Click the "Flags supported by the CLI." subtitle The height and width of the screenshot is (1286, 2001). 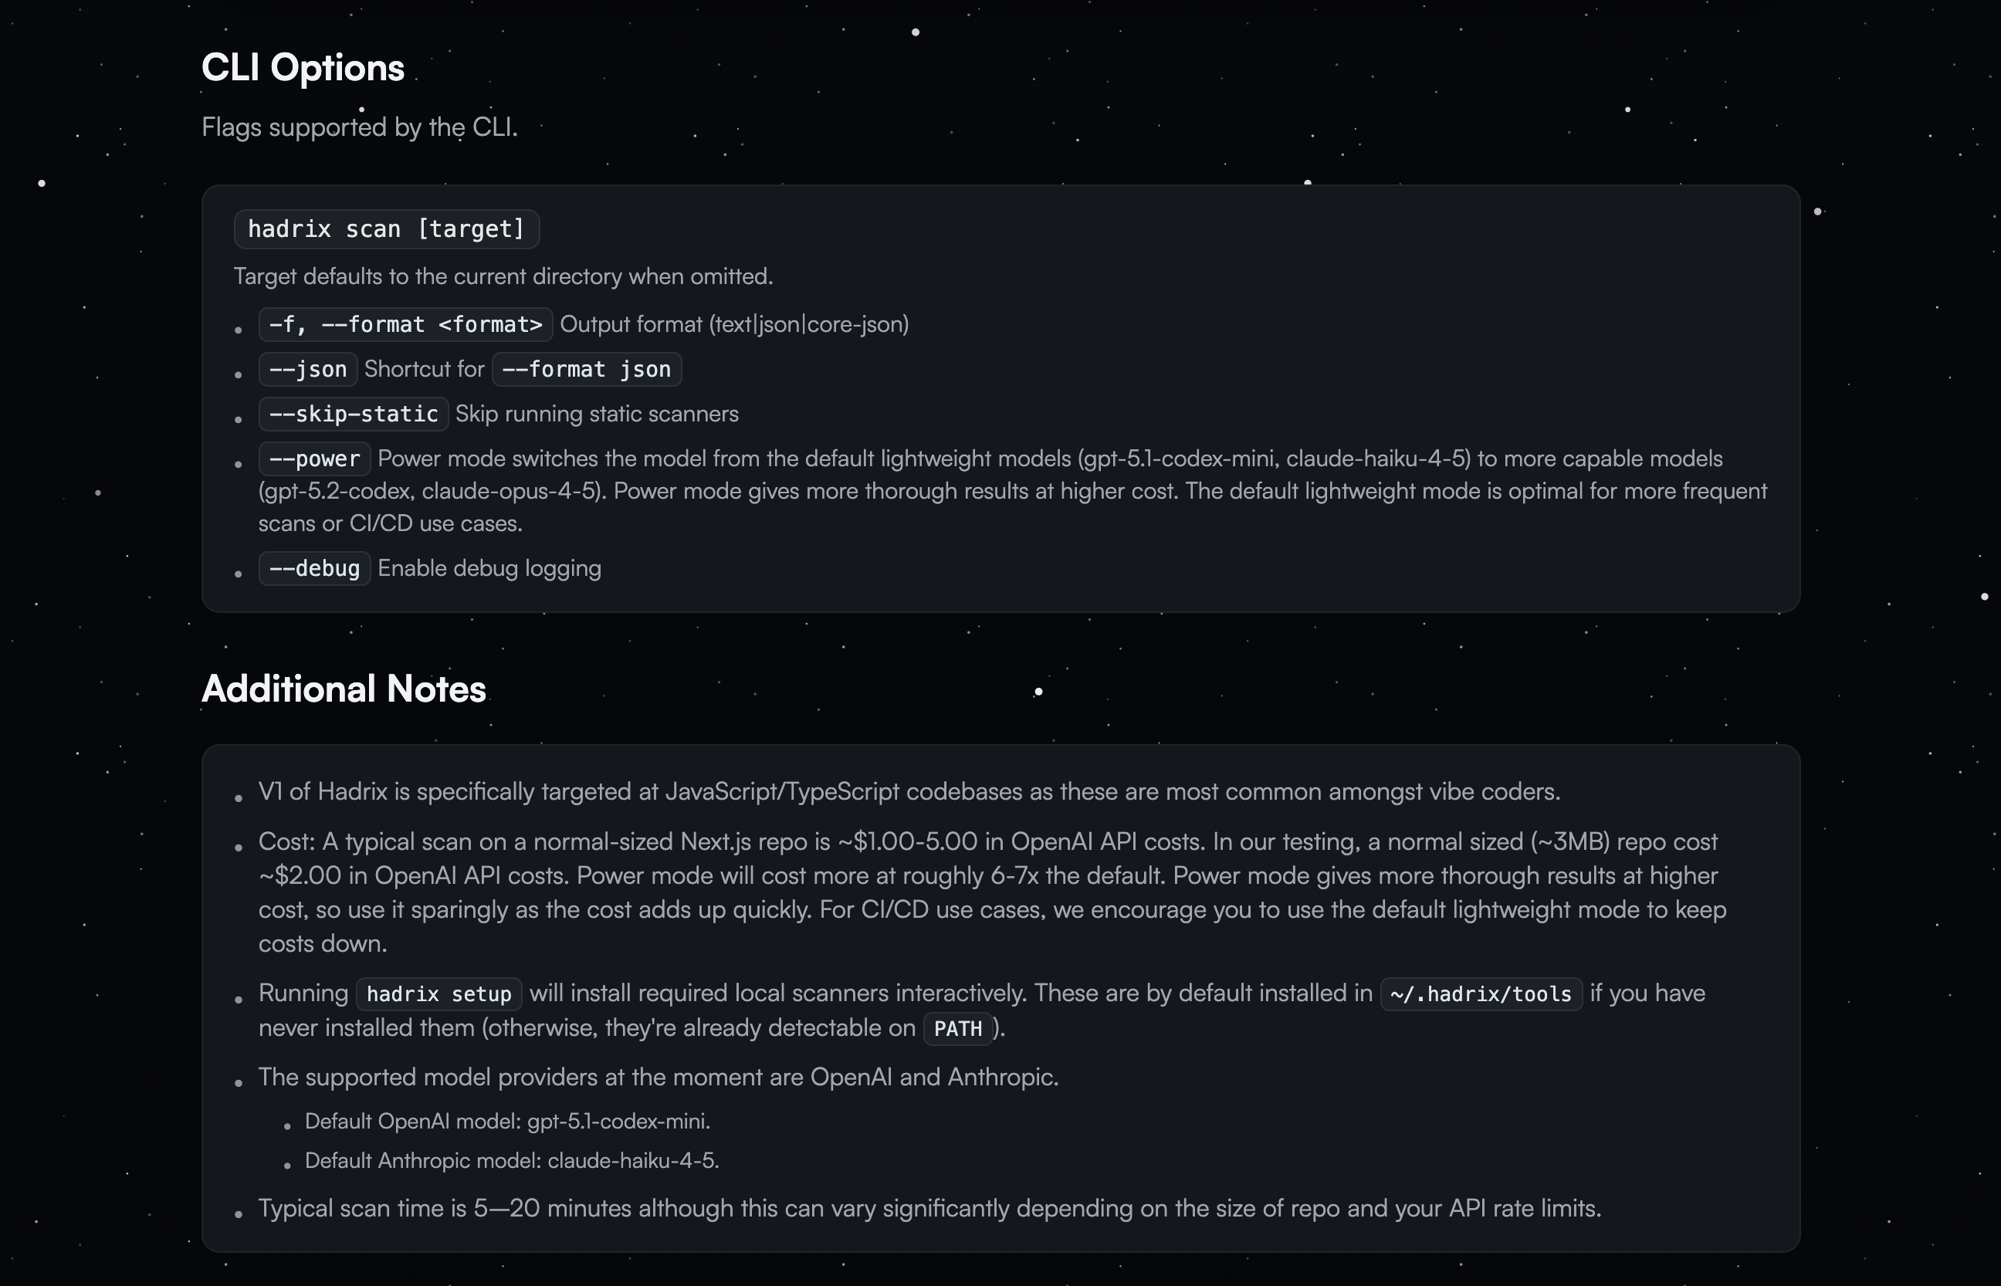[359, 127]
